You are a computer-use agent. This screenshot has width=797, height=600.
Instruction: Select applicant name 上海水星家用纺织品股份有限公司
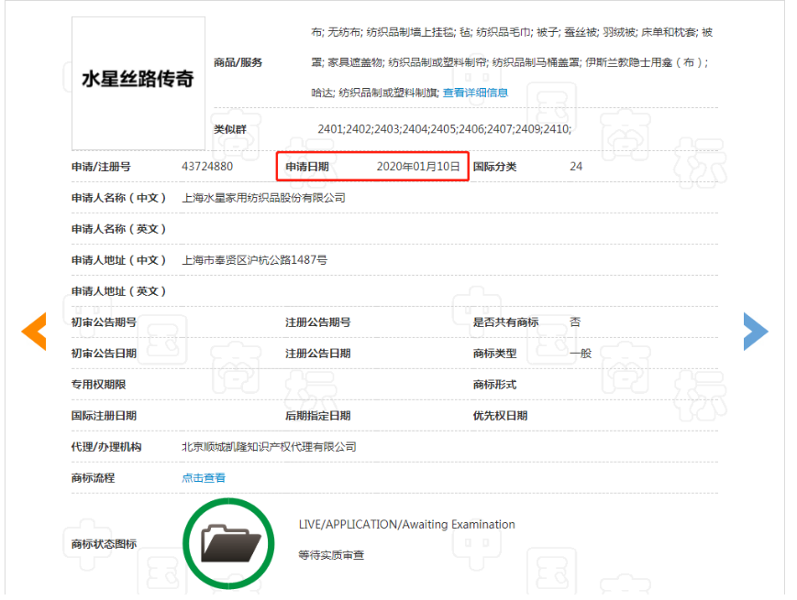264,198
